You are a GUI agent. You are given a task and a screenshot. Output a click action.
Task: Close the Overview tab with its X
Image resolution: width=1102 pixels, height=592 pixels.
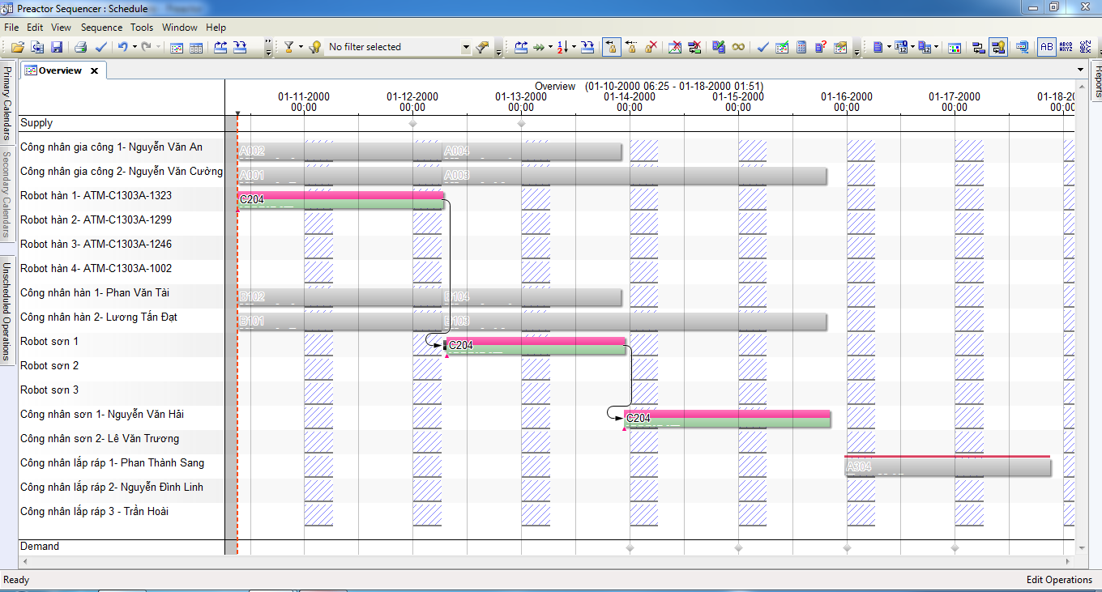pos(94,71)
